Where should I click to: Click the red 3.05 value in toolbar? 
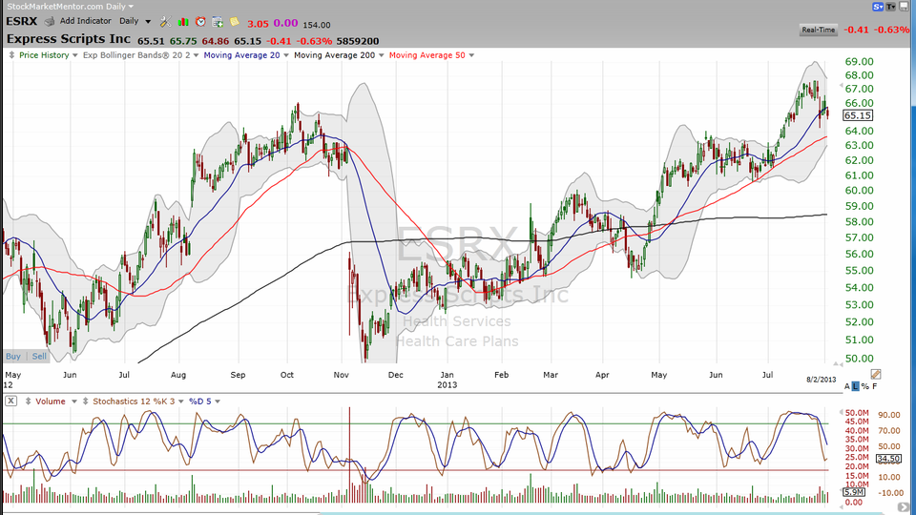[258, 23]
